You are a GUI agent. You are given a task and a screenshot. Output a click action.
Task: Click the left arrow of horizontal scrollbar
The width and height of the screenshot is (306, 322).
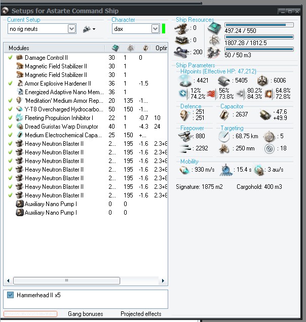(x=8, y=280)
